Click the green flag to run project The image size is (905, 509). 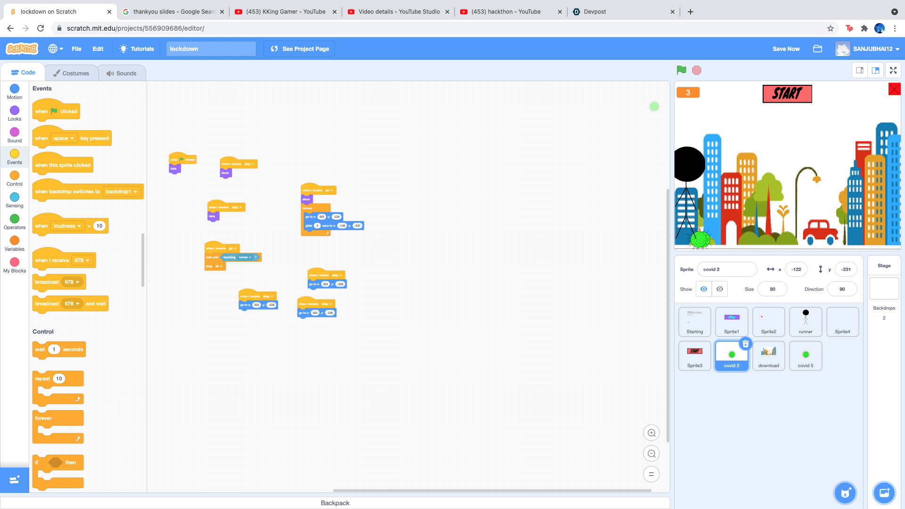point(681,70)
